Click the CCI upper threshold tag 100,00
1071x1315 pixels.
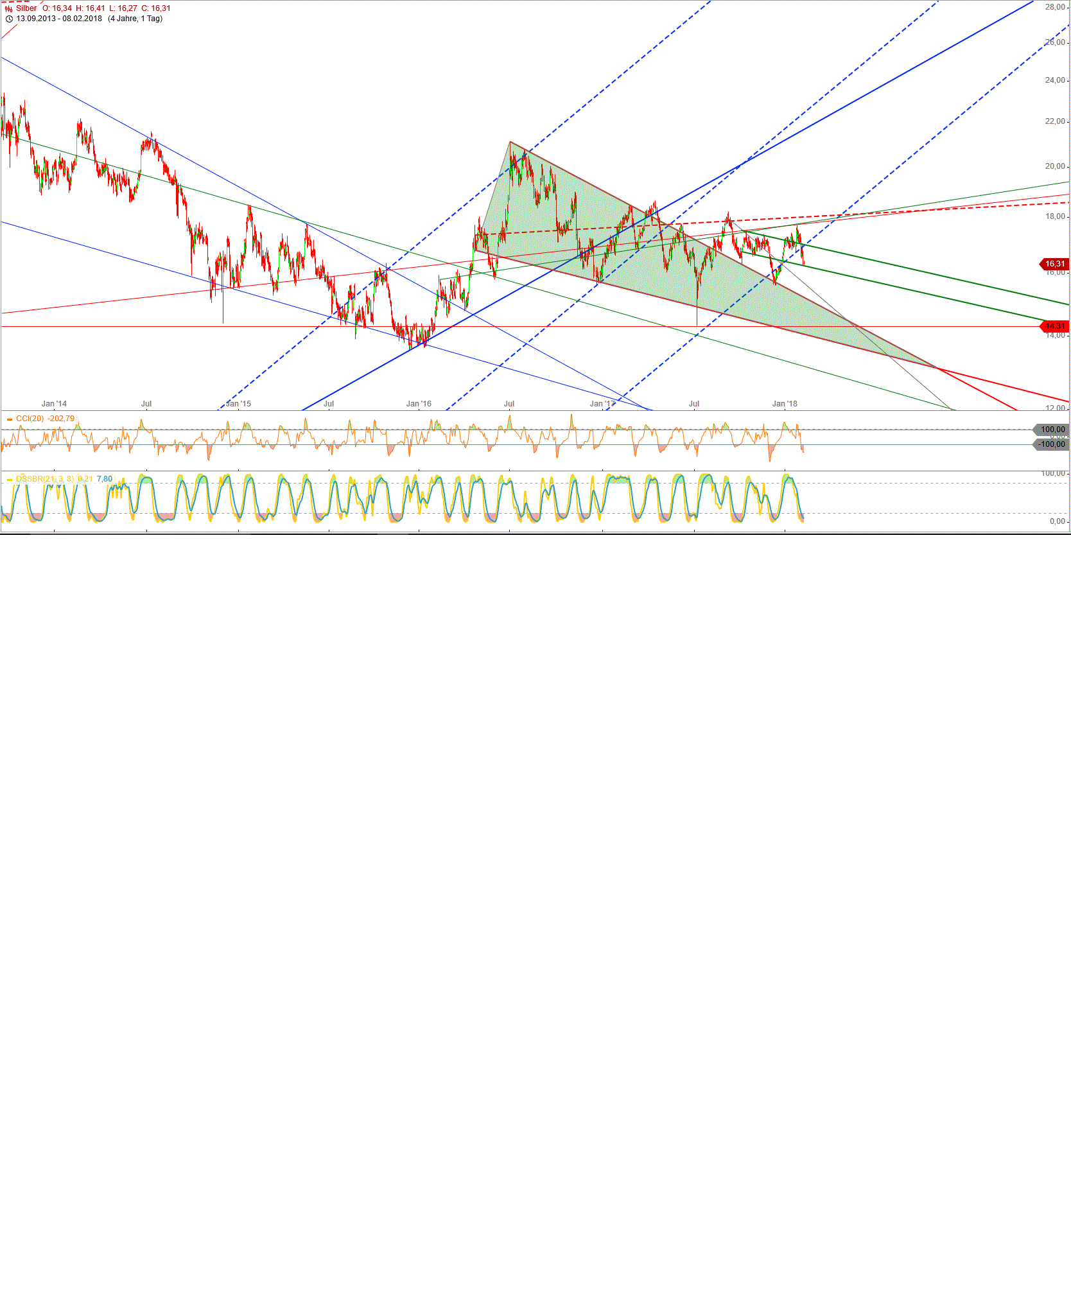1052,430
